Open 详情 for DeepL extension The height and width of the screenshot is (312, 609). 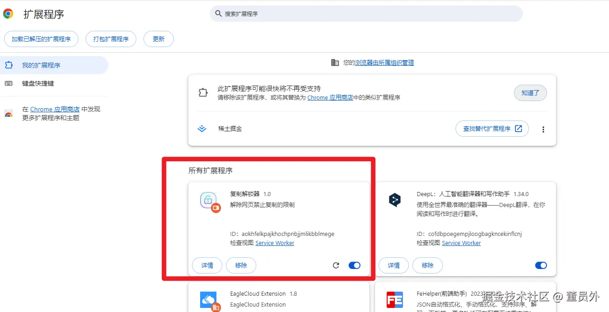(393, 265)
